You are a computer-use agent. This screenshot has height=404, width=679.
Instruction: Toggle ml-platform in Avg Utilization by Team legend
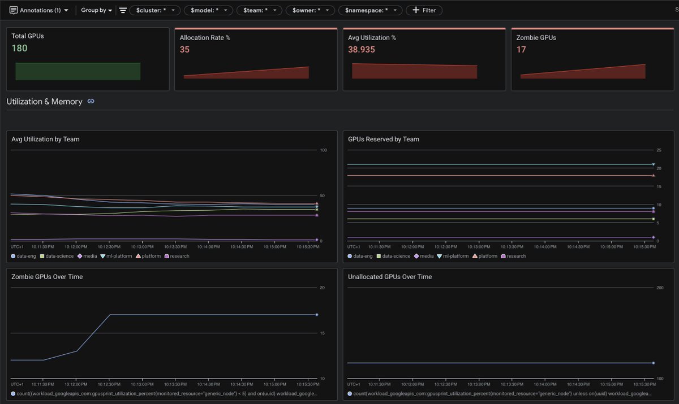click(116, 256)
